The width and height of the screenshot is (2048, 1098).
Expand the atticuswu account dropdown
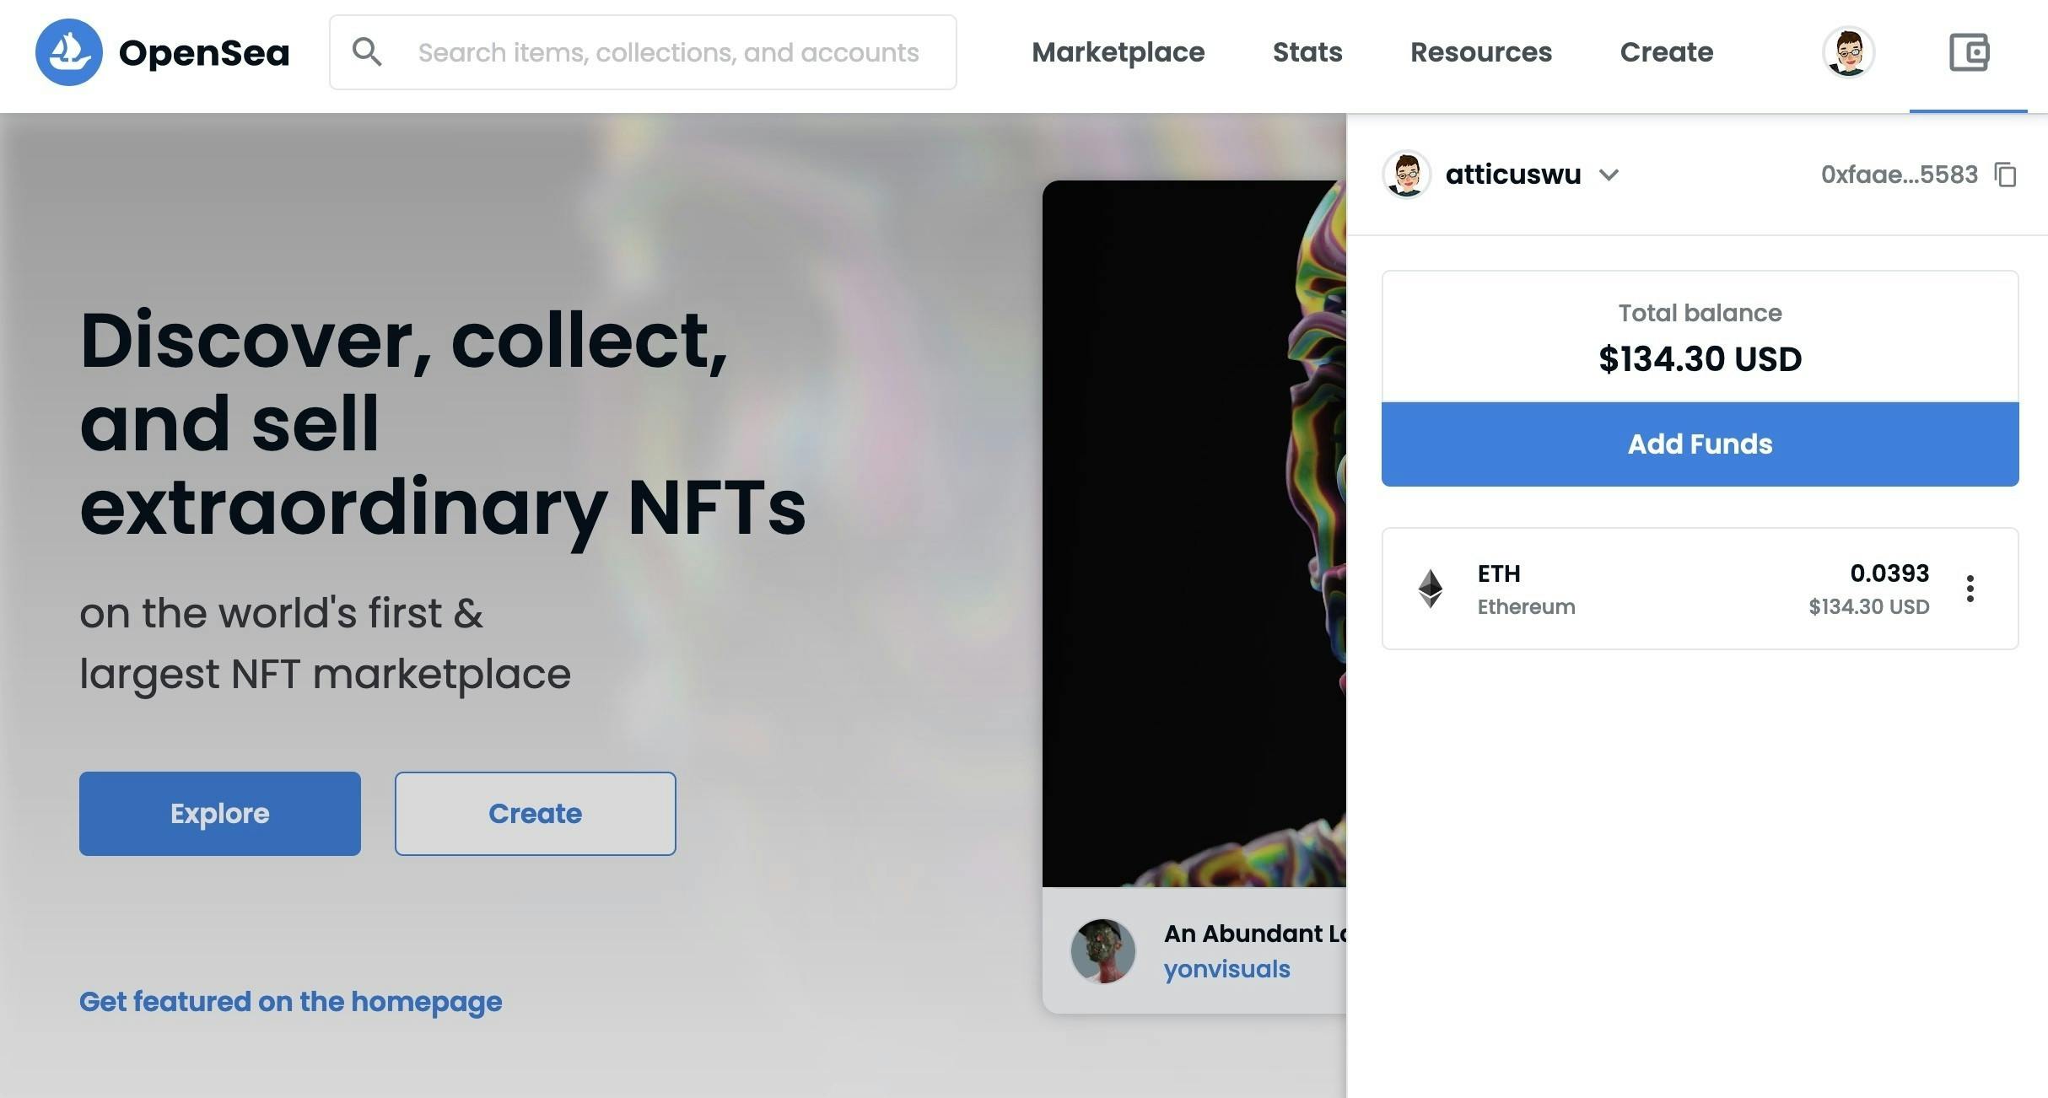(1609, 175)
